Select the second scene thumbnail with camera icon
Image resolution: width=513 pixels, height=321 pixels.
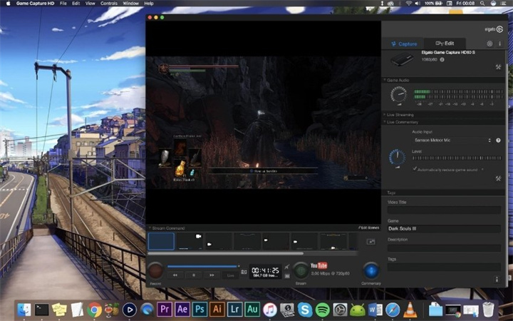(x=190, y=241)
